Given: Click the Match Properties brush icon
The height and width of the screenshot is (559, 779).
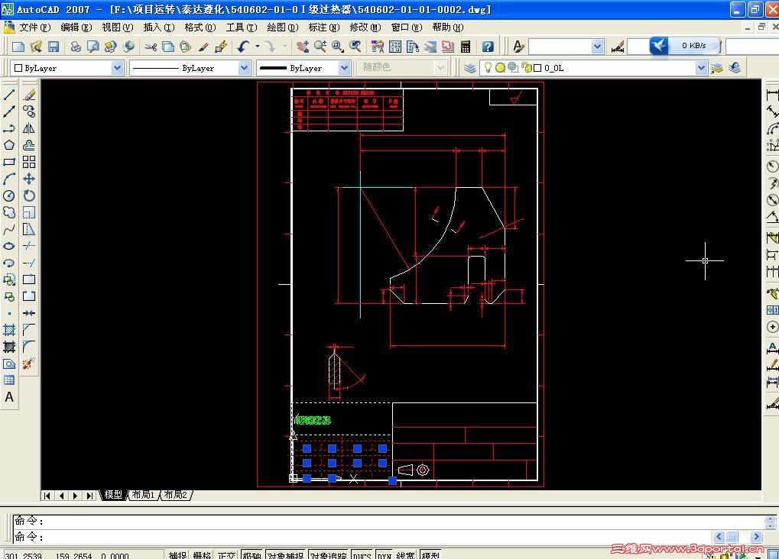Looking at the screenshot, I should pyautogui.click(x=203, y=47).
